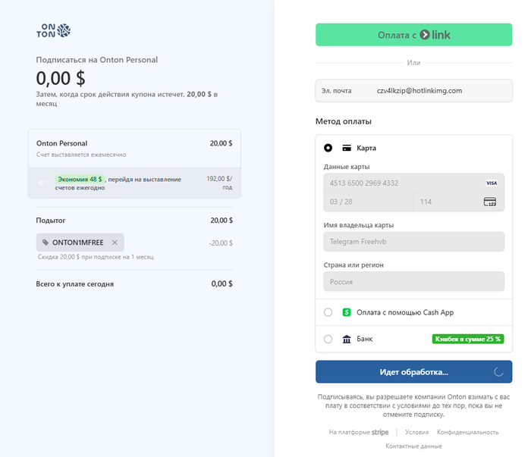Remove the ONTON1MFREE coupon
The image size is (531, 457).
115,243
